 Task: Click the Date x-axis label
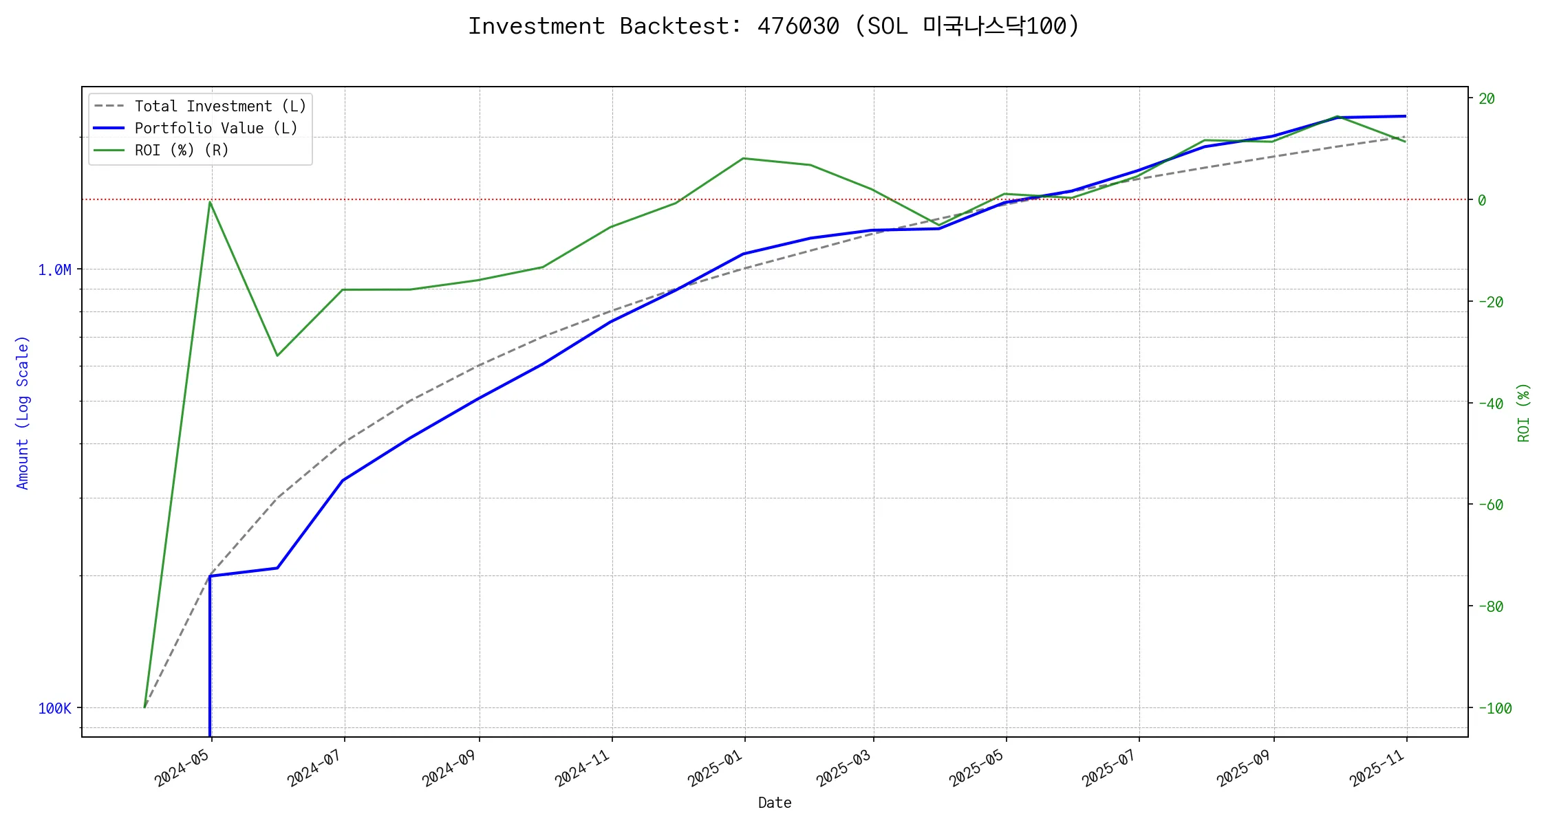(775, 803)
